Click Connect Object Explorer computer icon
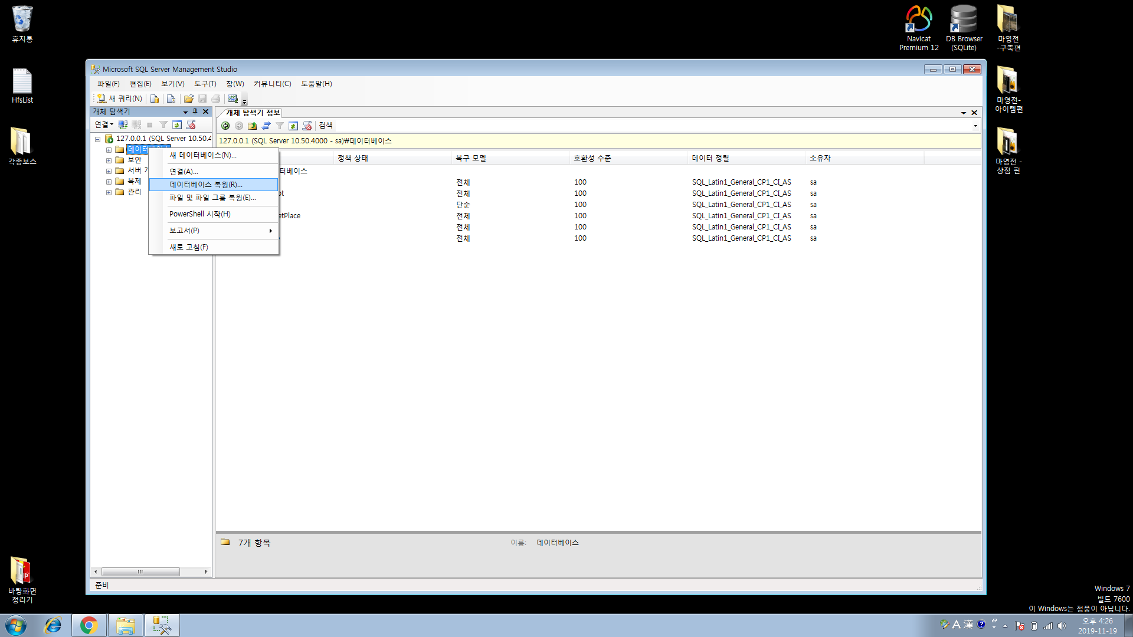 [123, 124]
